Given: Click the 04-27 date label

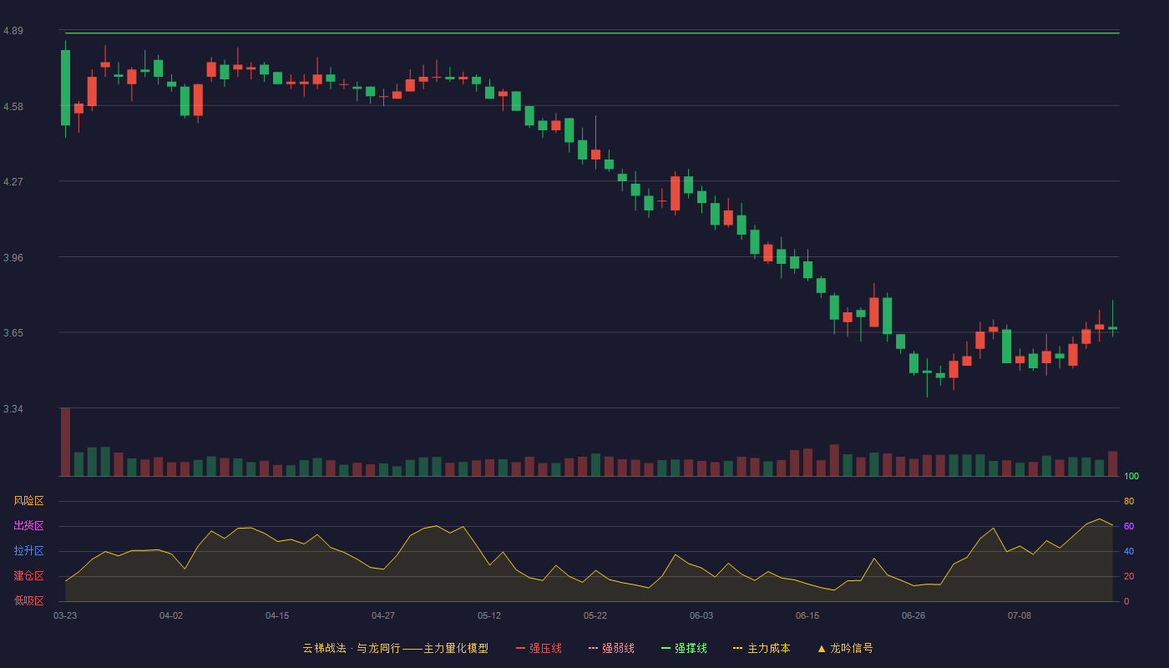Looking at the screenshot, I should coord(383,615).
